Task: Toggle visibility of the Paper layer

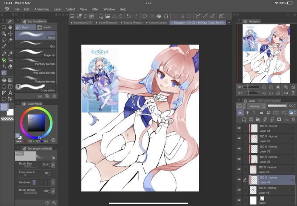Action: 239,200
